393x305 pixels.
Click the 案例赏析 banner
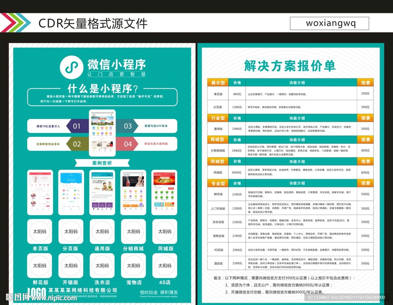[102, 163]
